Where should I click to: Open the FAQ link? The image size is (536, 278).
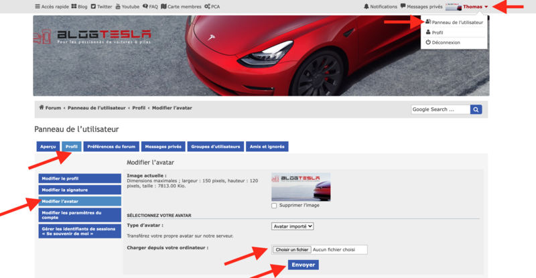click(150, 7)
